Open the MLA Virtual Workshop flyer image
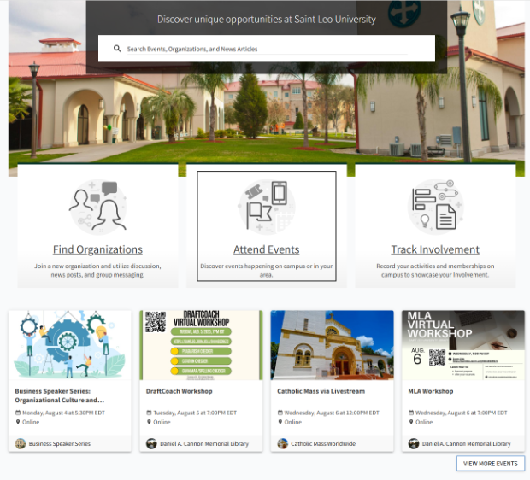The image size is (530, 480). click(x=462, y=345)
